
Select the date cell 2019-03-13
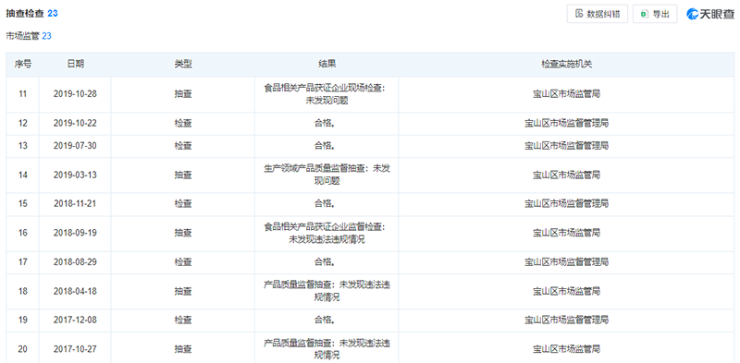coord(75,175)
